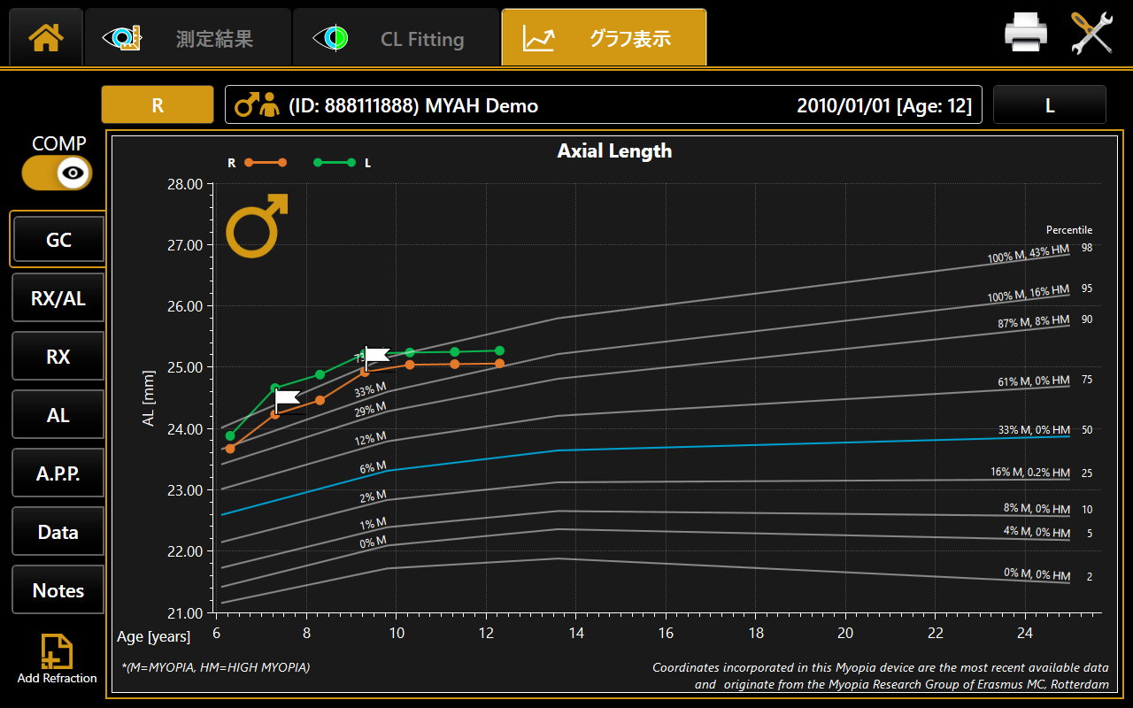Open the A.P.P. view
Image resolution: width=1133 pixels, height=708 pixels.
(58, 473)
